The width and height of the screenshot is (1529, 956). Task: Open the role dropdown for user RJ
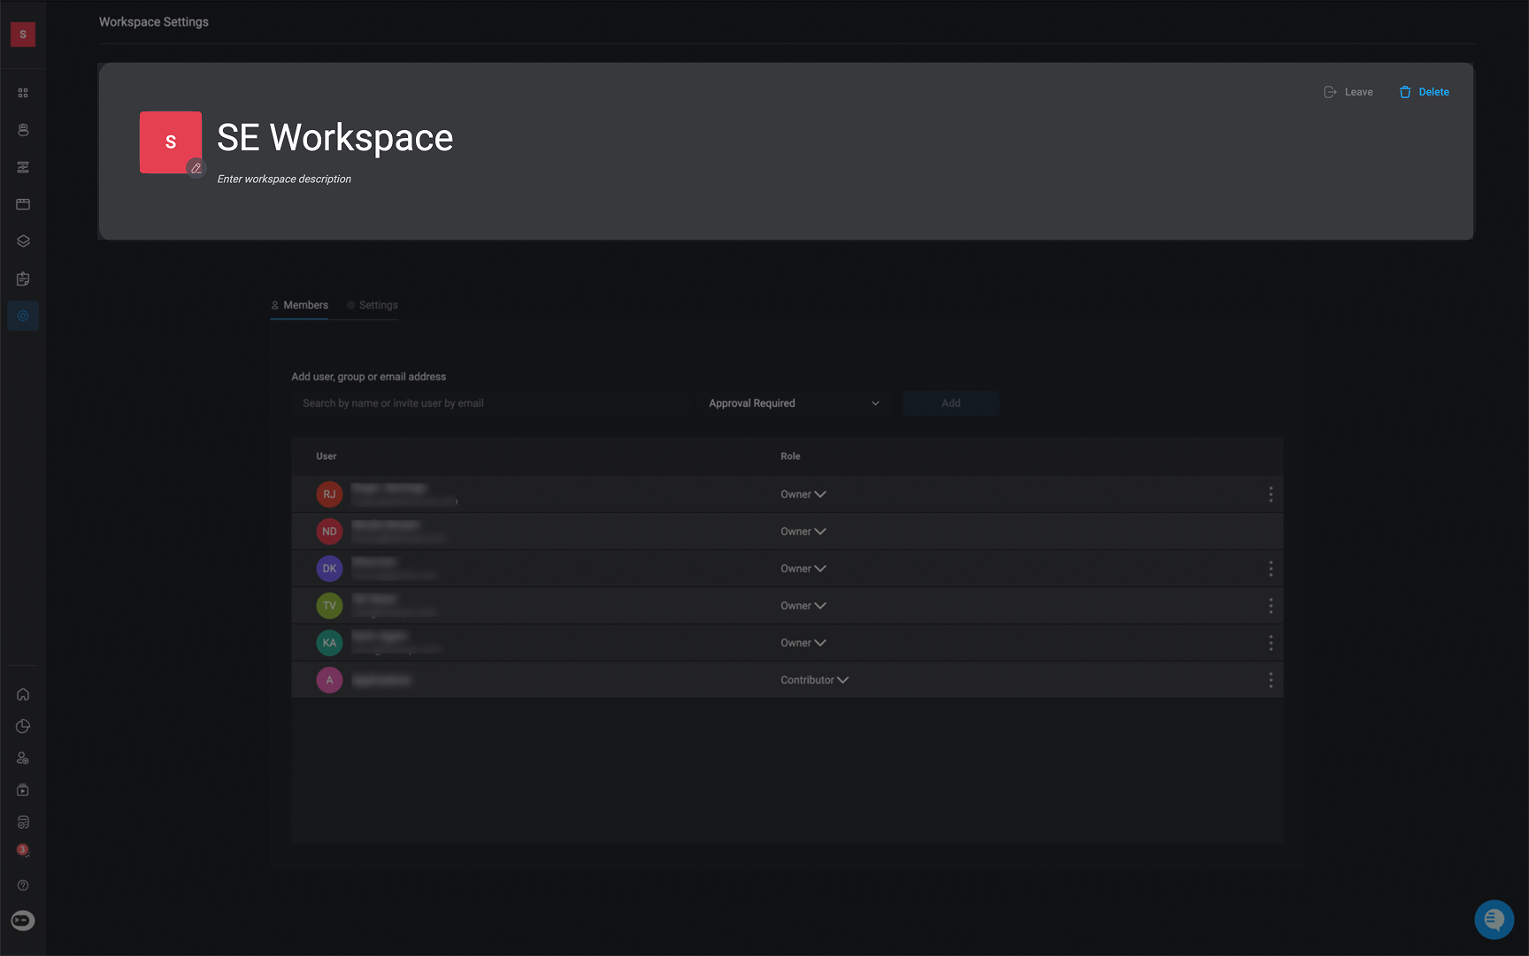click(803, 494)
